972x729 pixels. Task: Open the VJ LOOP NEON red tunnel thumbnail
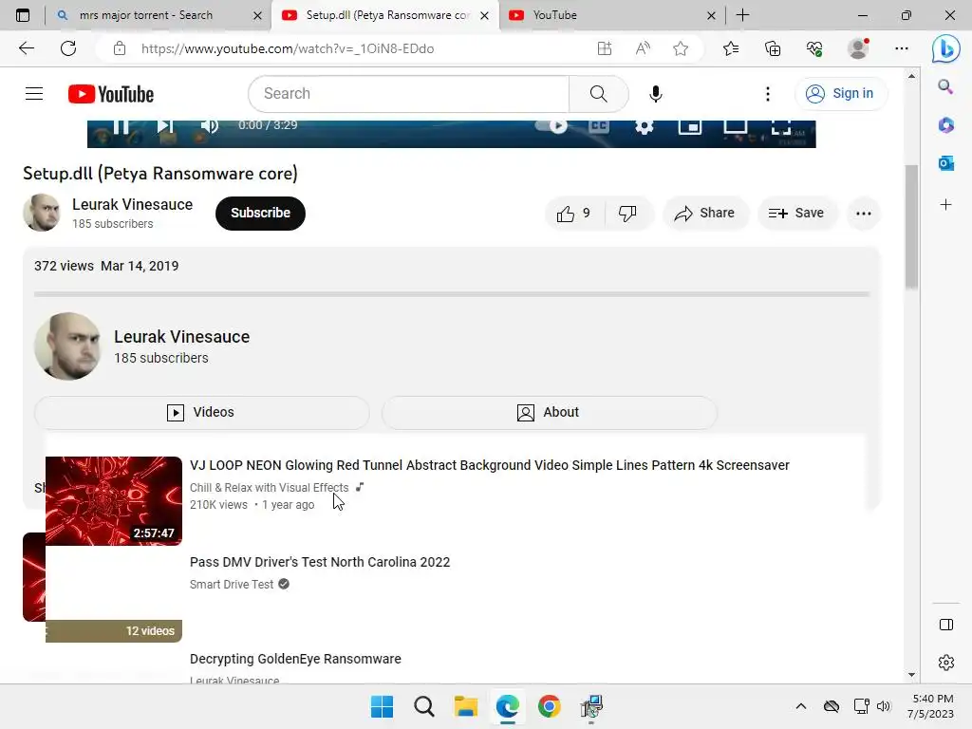click(114, 501)
